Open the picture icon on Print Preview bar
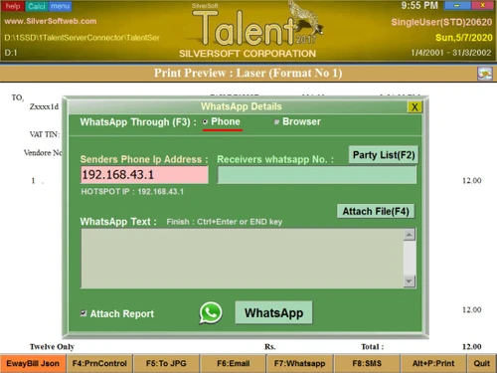This screenshot has height=373, width=497. pyautogui.click(x=485, y=74)
